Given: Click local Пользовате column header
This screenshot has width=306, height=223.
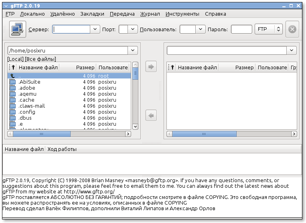Looking at the screenshot, I should pyautogui.click(x=113, y=67).
